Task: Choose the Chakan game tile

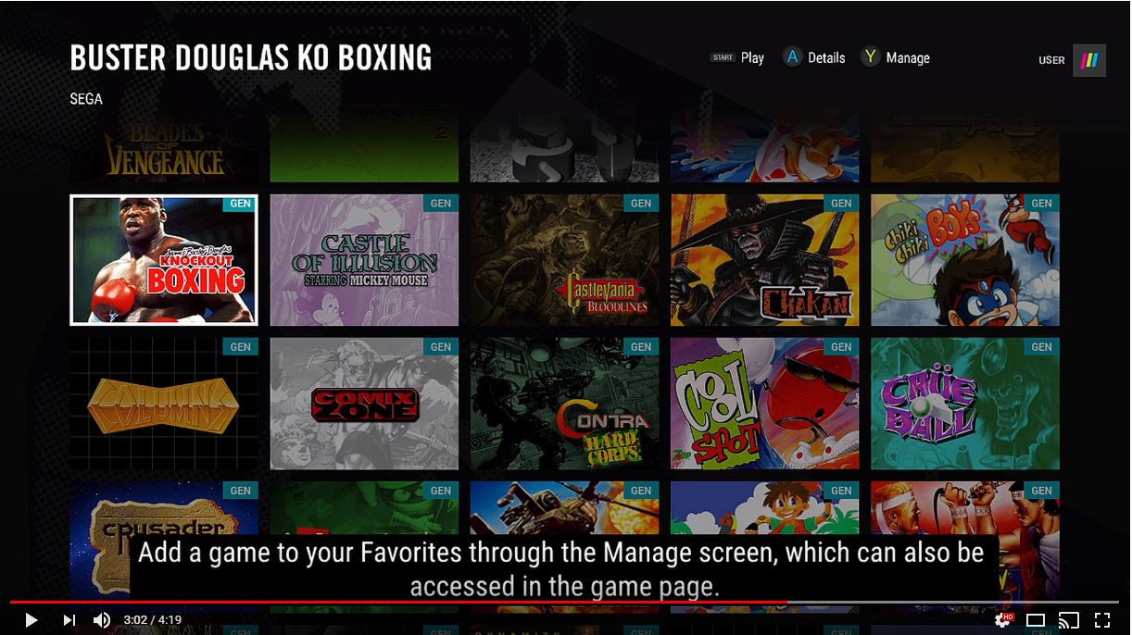Action: pyautogui.click(x=764, y=260)
